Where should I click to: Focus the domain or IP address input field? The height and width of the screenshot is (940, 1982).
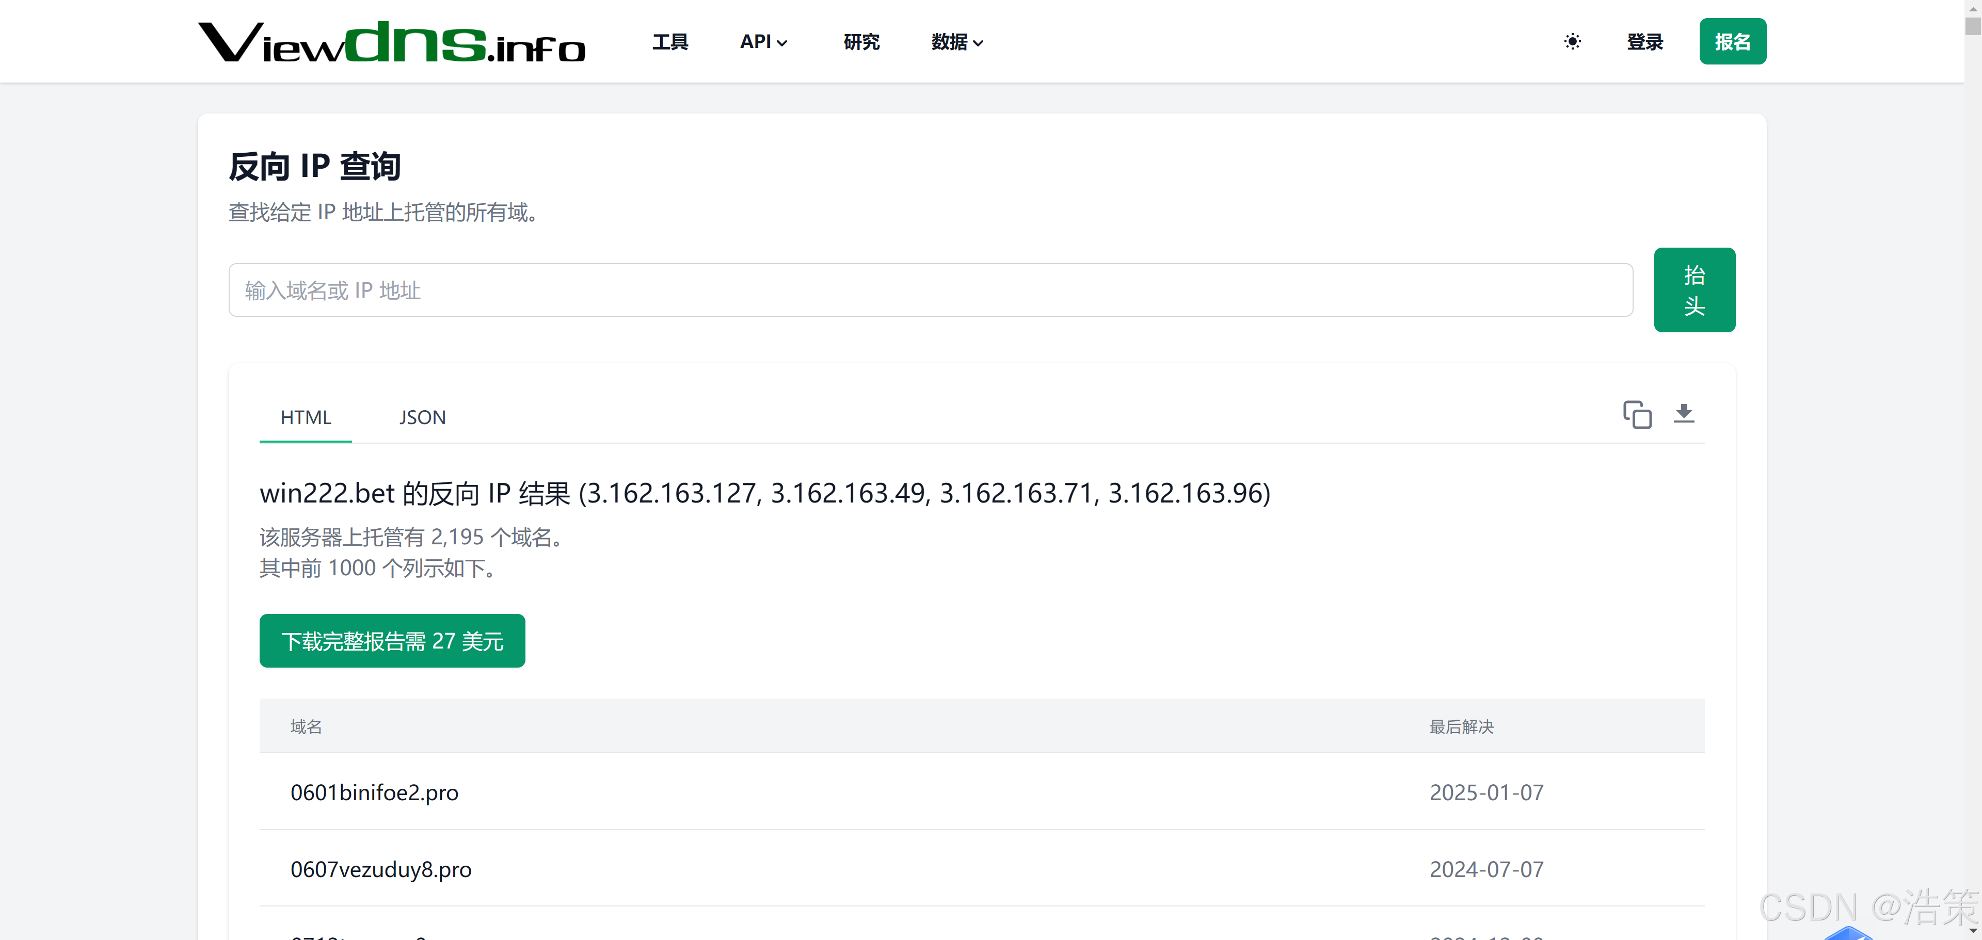pyautogui.click(x=930, y=290)
